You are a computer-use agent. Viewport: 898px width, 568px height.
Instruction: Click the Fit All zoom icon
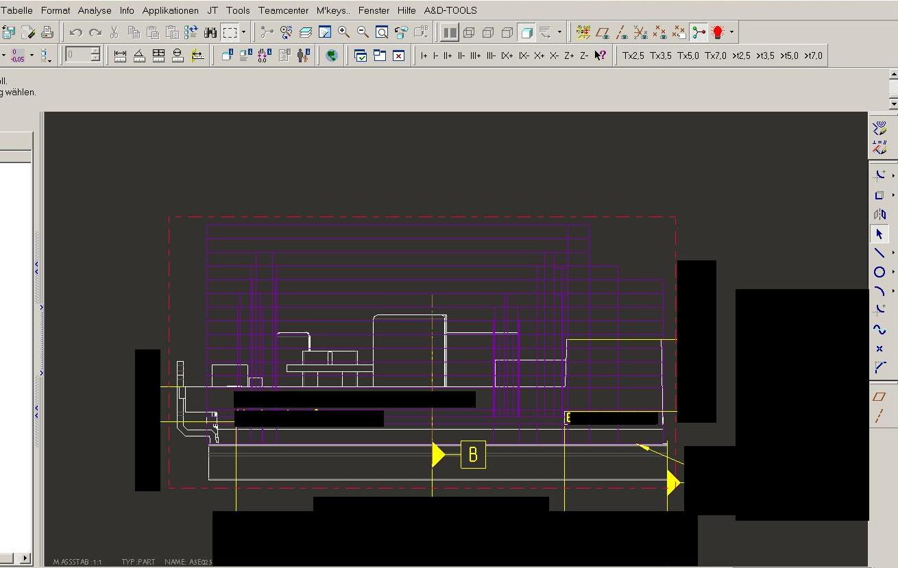(382, 32)
